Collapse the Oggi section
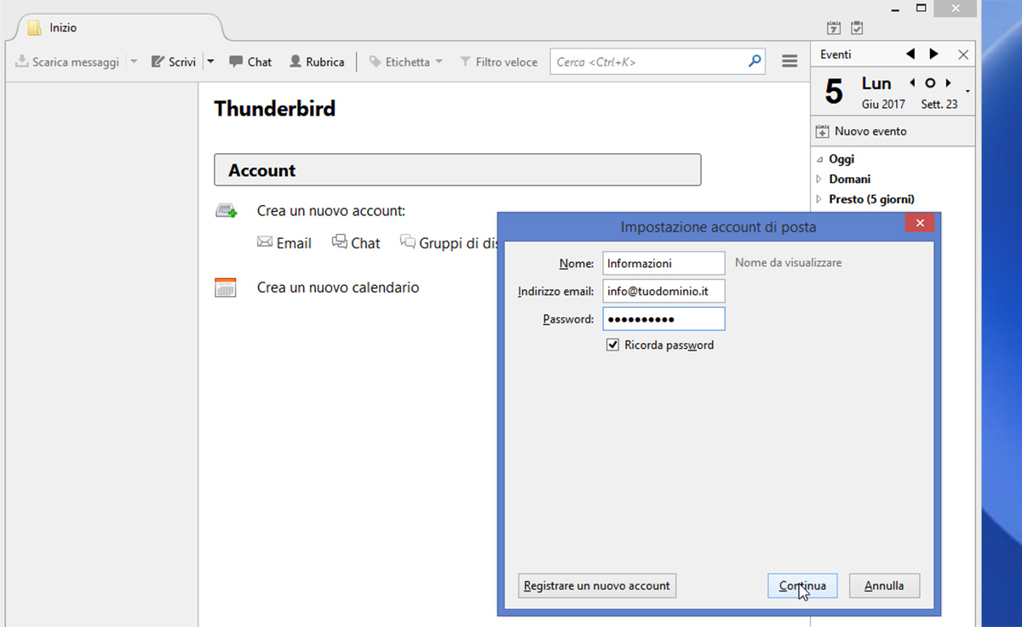 point(819,159)
